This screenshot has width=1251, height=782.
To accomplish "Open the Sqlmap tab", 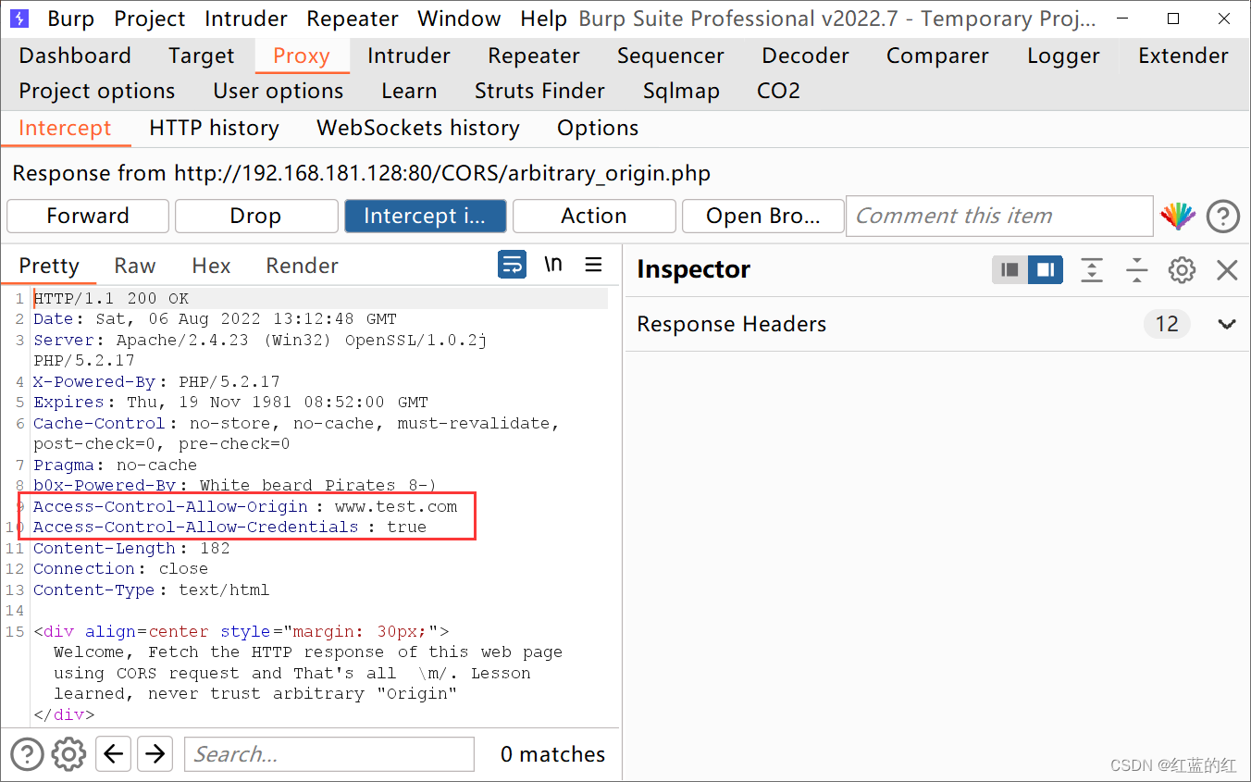I will [x=681, y=91].
